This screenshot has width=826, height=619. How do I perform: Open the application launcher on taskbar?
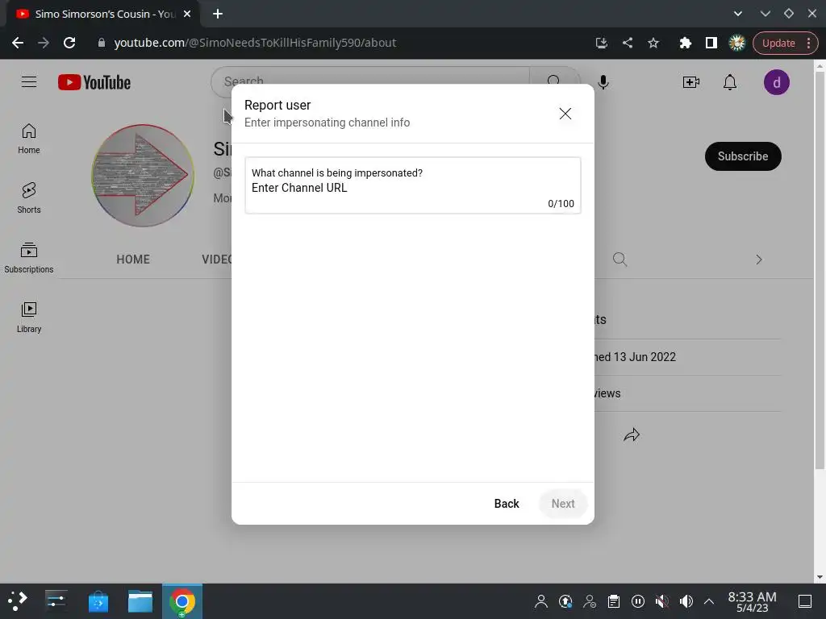pos(18,601)
